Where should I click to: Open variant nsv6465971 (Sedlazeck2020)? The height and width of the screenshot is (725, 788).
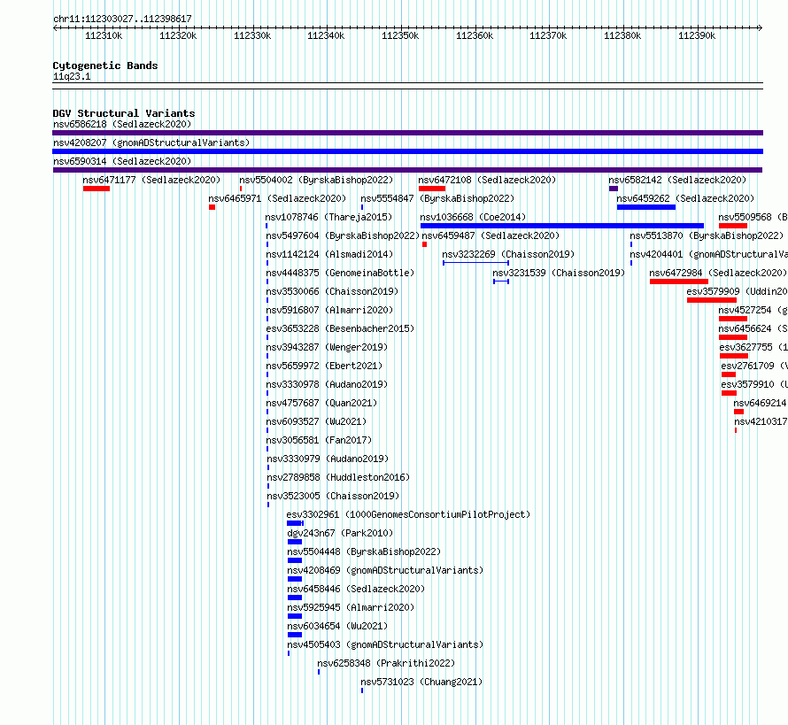click(x=277, y=198)
